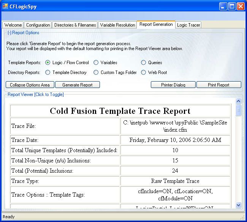Click the trace file path ending in index.cfm
The height and width of the screenshot is (222, 247).
175,126
